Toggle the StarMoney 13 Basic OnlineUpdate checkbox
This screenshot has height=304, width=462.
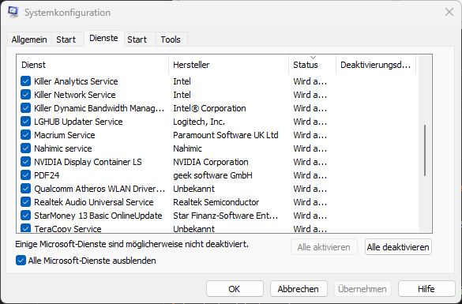[25, 216]
